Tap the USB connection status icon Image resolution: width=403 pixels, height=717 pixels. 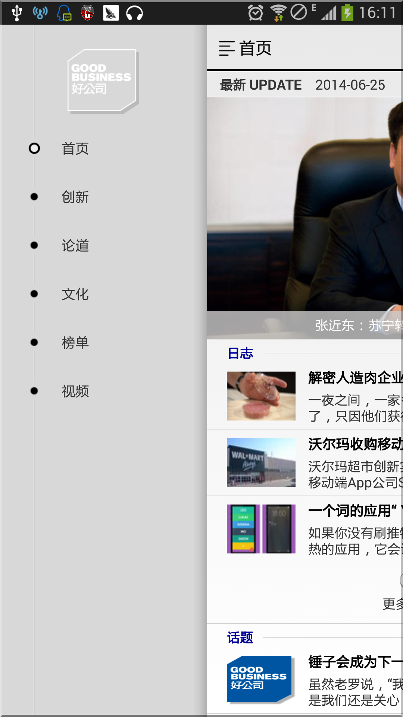click(17, 13)
